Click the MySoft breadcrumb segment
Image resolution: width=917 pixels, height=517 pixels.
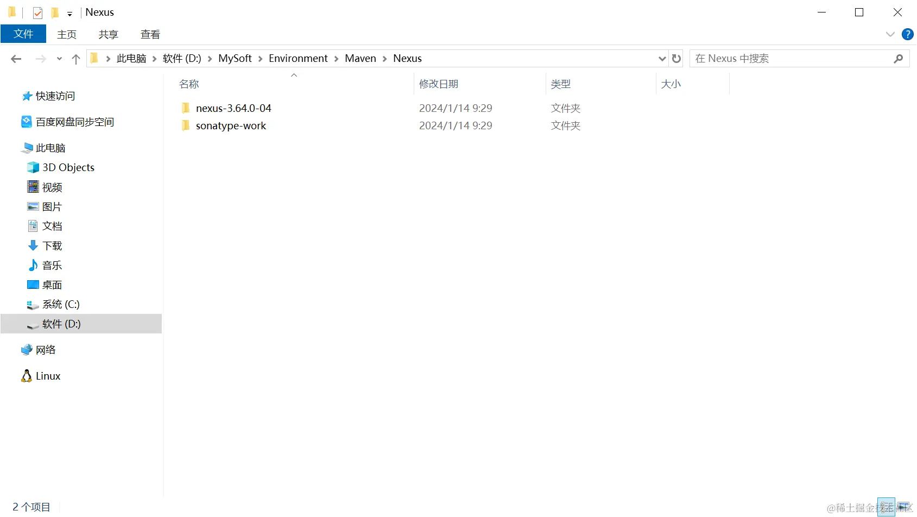pyautogui.click(x=235, y=58)
